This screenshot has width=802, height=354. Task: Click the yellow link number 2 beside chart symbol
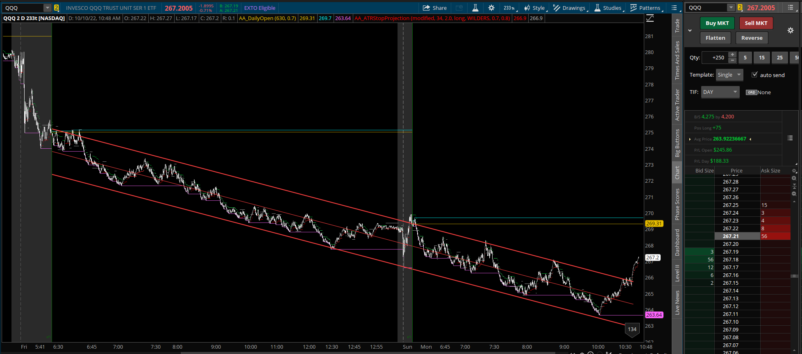(x=57, y=8)
